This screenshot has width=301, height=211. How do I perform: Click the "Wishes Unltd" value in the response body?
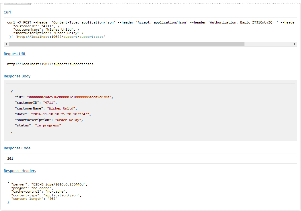click(61, 108)
